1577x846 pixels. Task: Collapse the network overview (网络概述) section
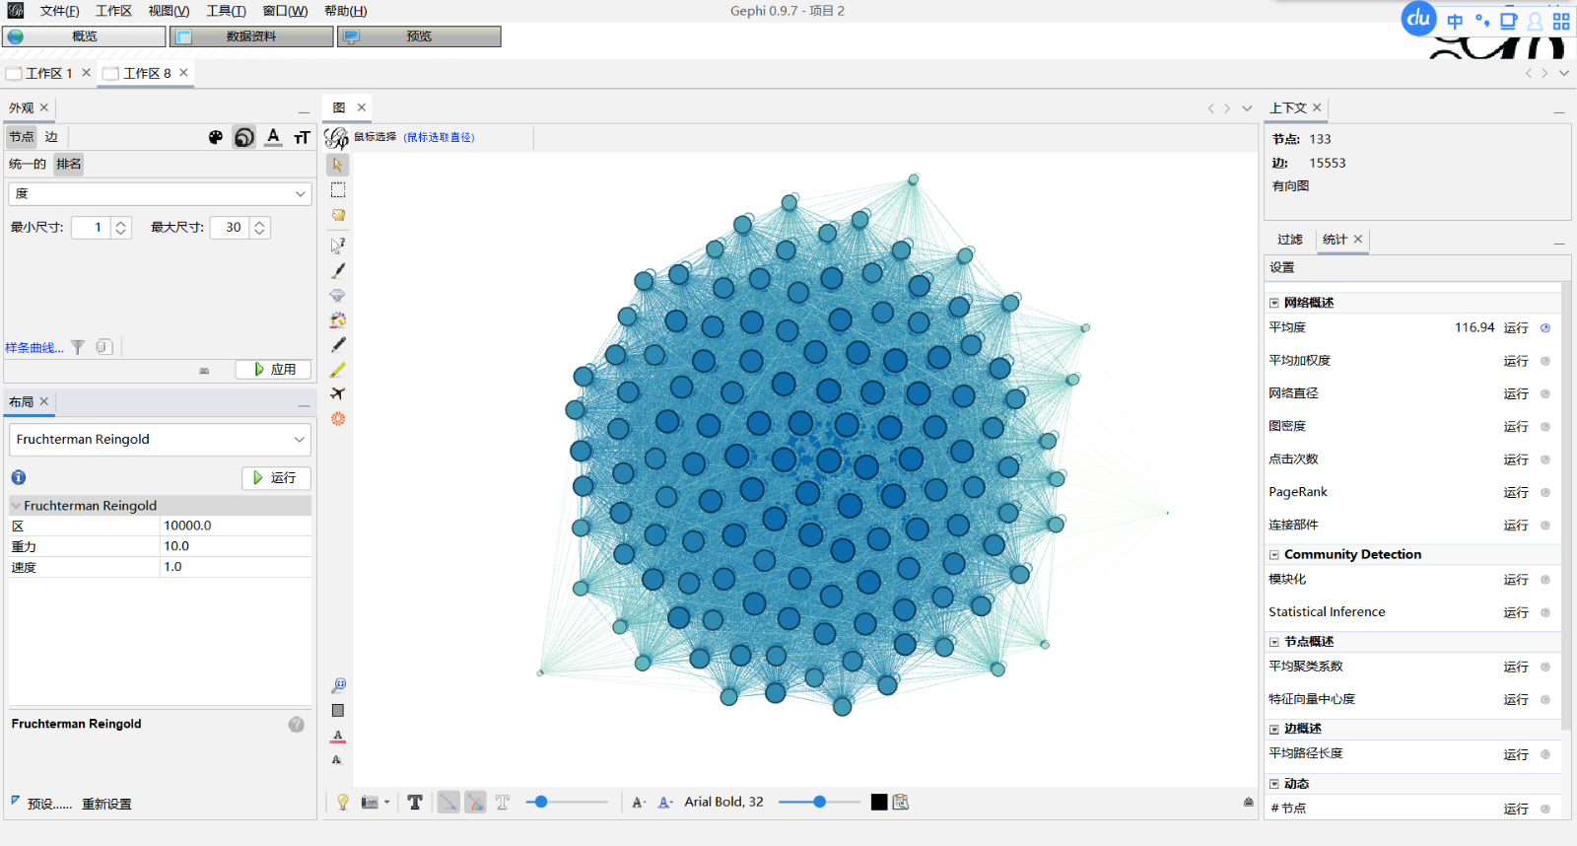click(1274, 303)
